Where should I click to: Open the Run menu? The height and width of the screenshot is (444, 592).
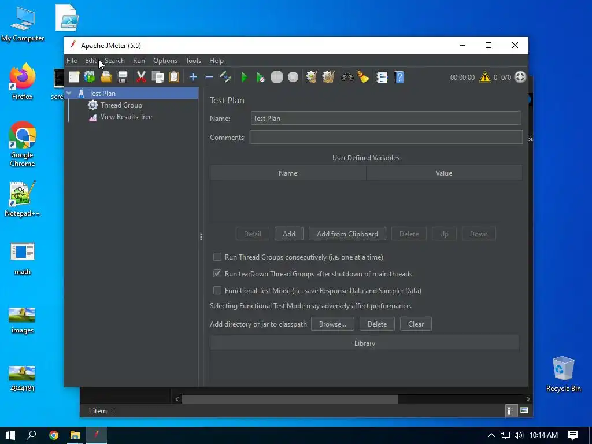(x=139, y=61)
